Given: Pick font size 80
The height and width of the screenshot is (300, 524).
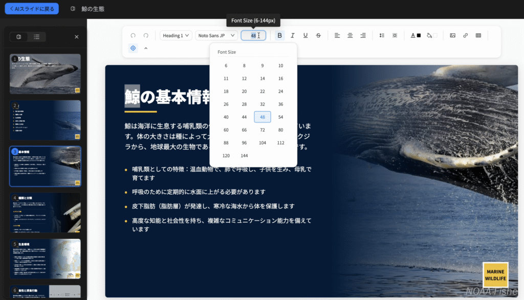Looking at the screenshot, I should pyautogui.click(x=281, y=130).
